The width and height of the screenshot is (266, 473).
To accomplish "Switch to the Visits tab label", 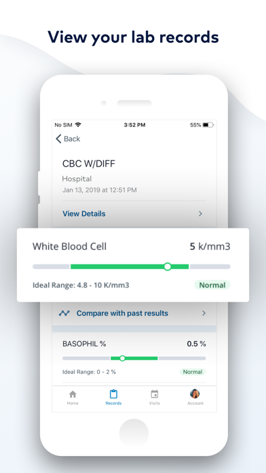I will tap(154, 403).
